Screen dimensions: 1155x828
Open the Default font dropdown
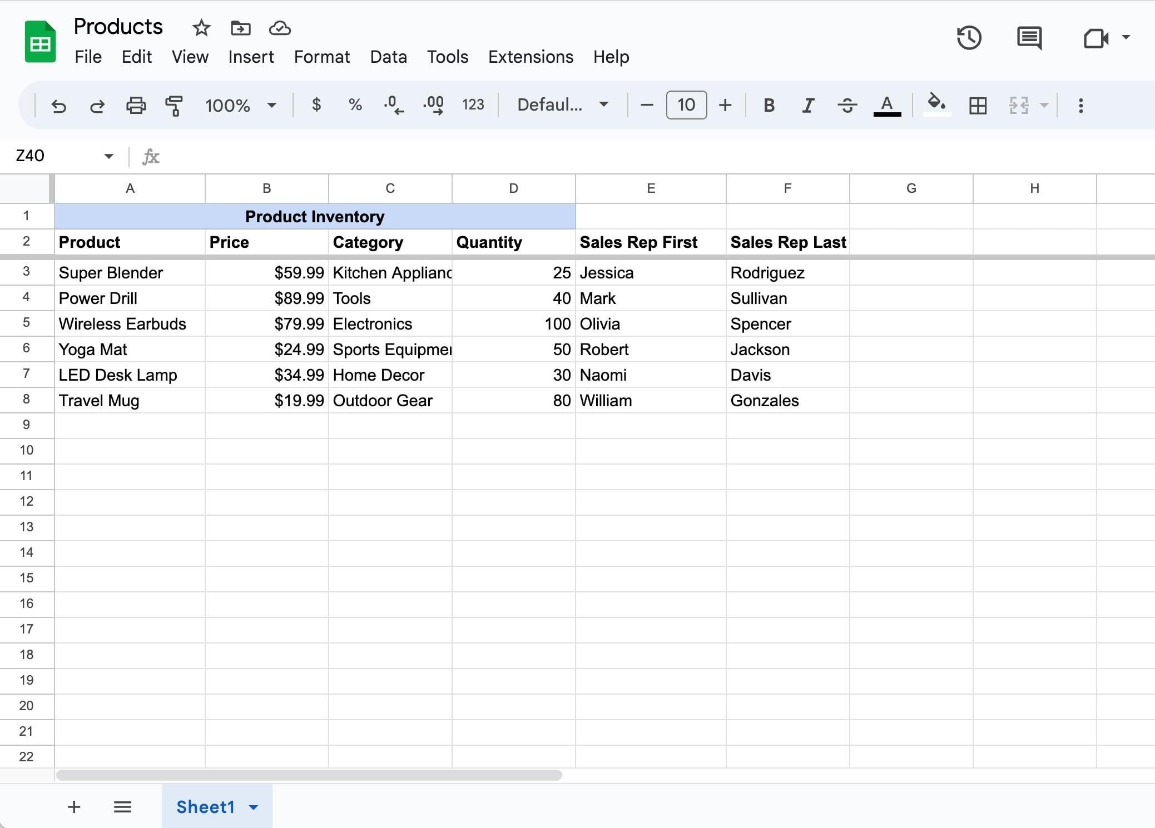coord(563,104)
